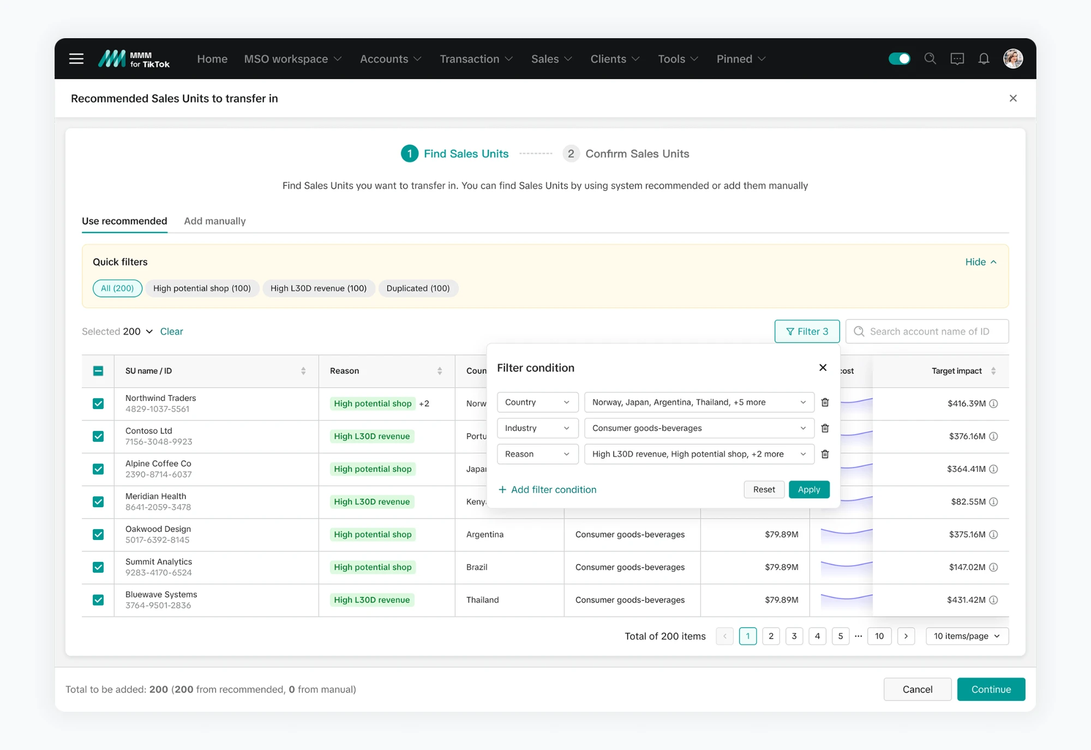Open the Accounts menu
Viewport: 1091px width, 750px height.
(x=391, y=59)
